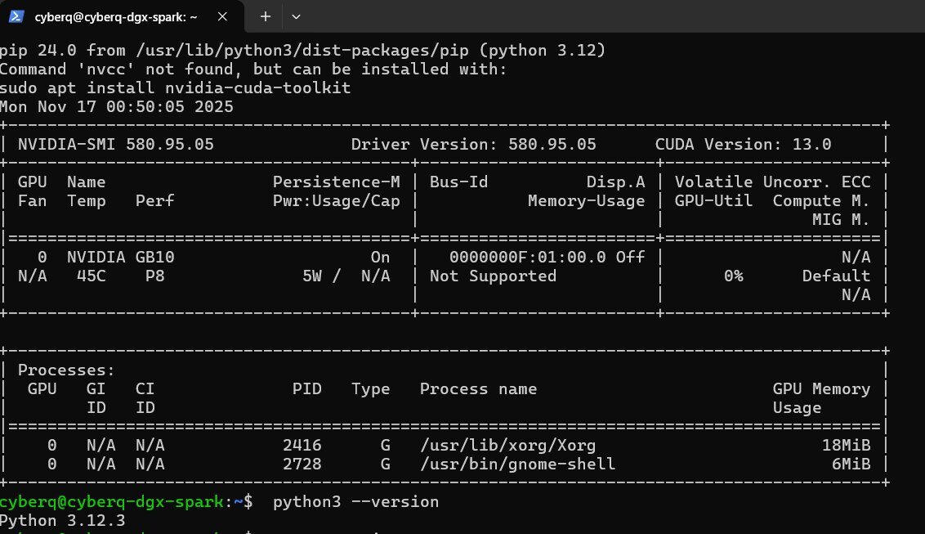Click the /usr/lib/xorg/Xorg process name

click(x=507, y=445)
